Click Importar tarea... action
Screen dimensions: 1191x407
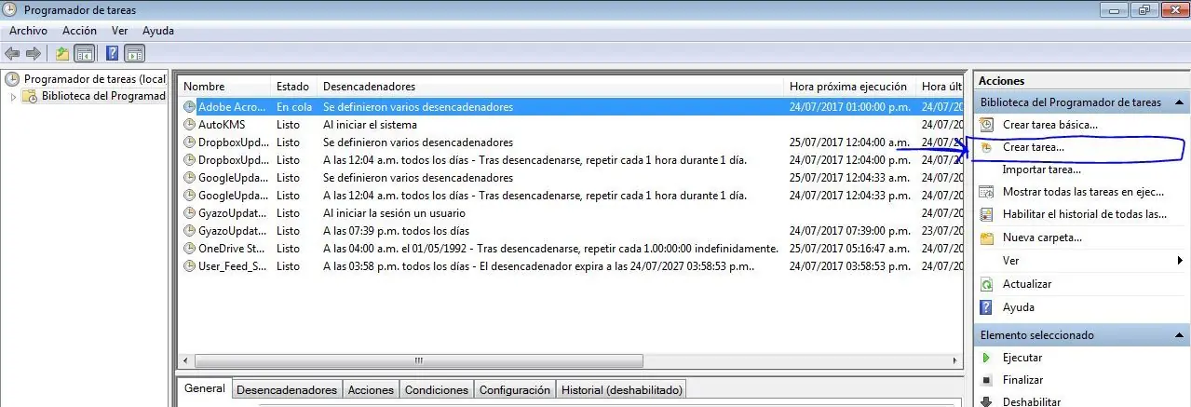[1041, 170]
